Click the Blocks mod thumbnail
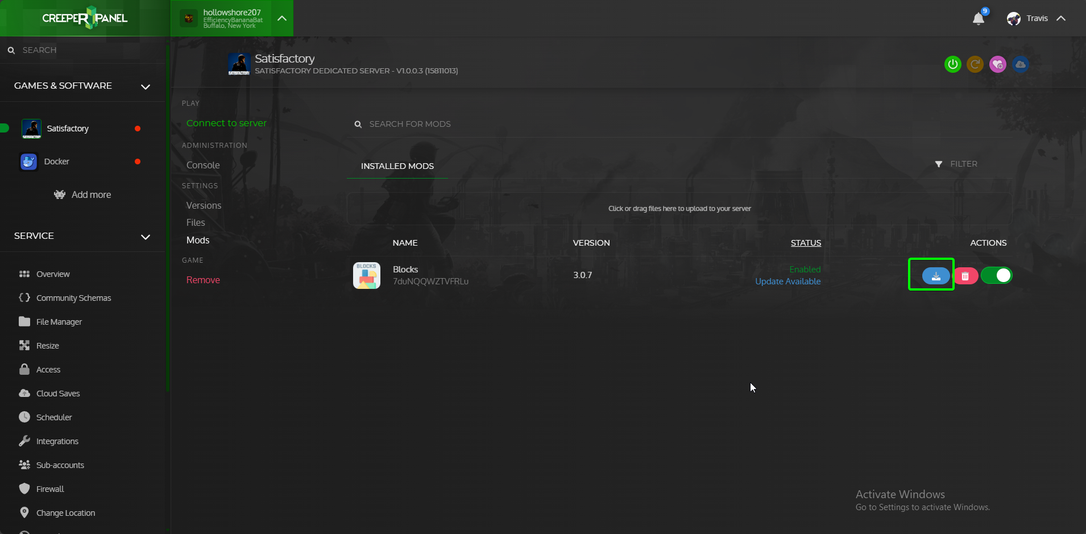 [x=367, y=275]
